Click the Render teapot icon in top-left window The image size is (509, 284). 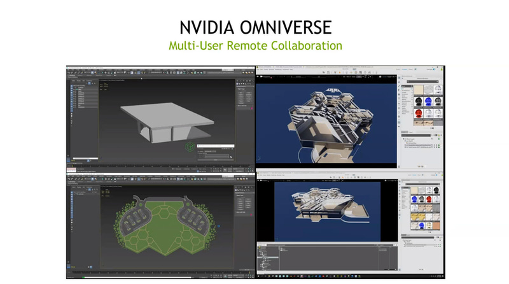click(x=198, y=73)
